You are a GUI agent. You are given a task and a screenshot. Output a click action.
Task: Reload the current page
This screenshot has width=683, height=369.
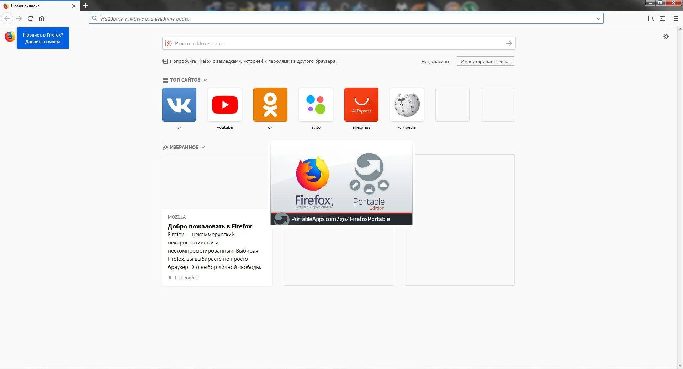pyautogui.click(x=30, y=18)
